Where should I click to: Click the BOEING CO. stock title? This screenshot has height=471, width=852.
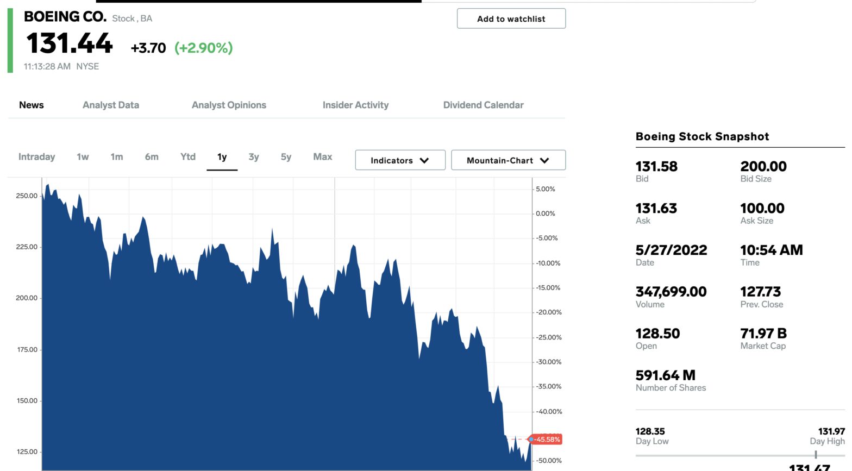point(65,17)
